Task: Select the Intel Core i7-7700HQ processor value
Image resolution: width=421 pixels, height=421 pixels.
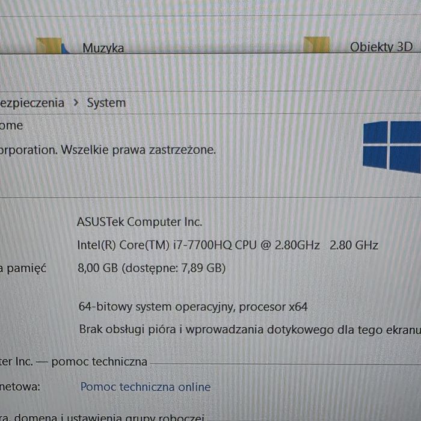Action: [228, 245]
